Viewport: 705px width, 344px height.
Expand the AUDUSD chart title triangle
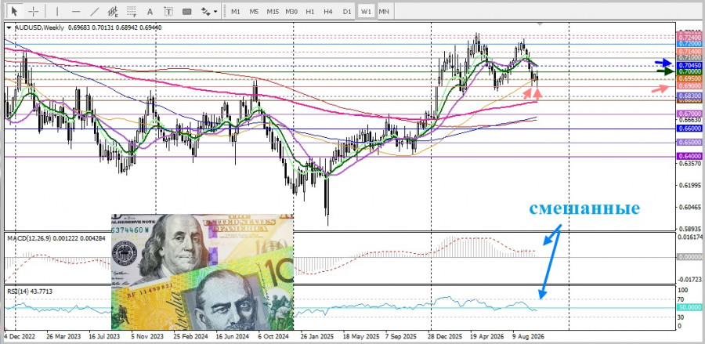click(x=9, y=28)
